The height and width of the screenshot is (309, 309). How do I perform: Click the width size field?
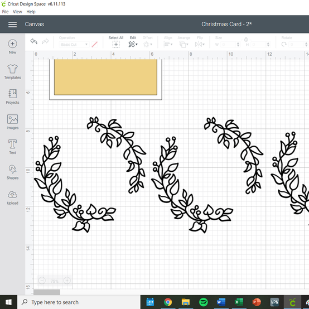(x=228, y=45)
